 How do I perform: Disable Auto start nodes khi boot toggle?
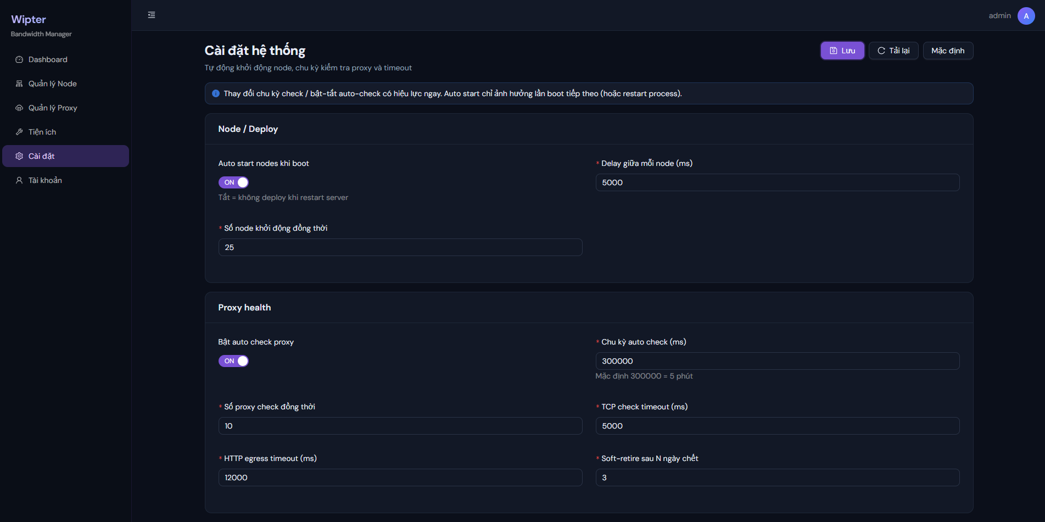[x=233, y=182]
